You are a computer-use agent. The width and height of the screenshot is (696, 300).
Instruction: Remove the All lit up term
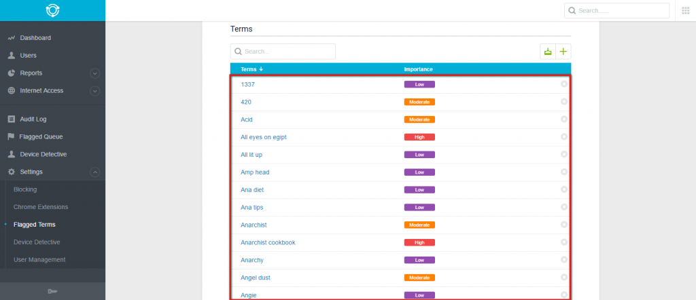pos(563,154)
